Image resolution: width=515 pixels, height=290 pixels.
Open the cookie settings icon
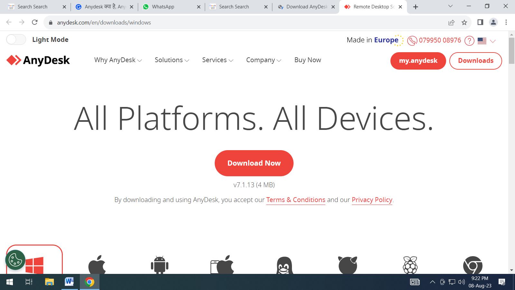[x=15, y=260]
